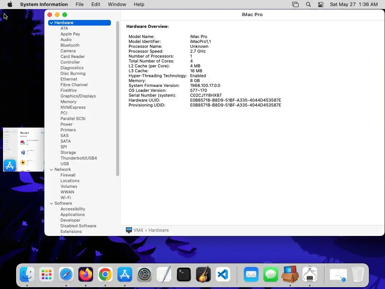Open the Edit menu
This screenshot has height=289, width=385.
[x=96, y=5]
